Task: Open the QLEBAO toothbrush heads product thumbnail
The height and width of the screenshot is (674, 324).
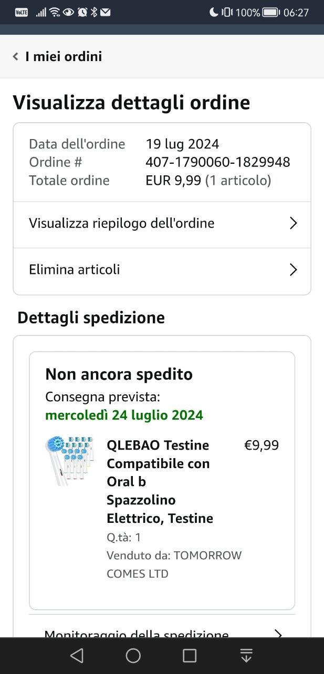Action: click(x=69, y=461)
